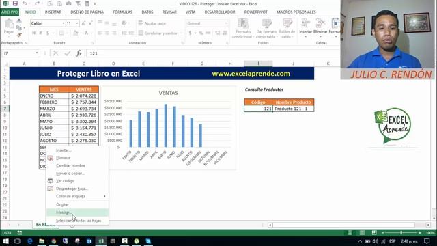The height and width of the screenshot is (246, 437).
Task: Apply accounting number format ($)
Action: (x=190, y=33)
